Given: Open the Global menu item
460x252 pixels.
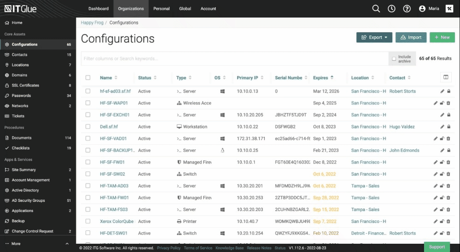Looking at the screenshot, I should point(185,9).
